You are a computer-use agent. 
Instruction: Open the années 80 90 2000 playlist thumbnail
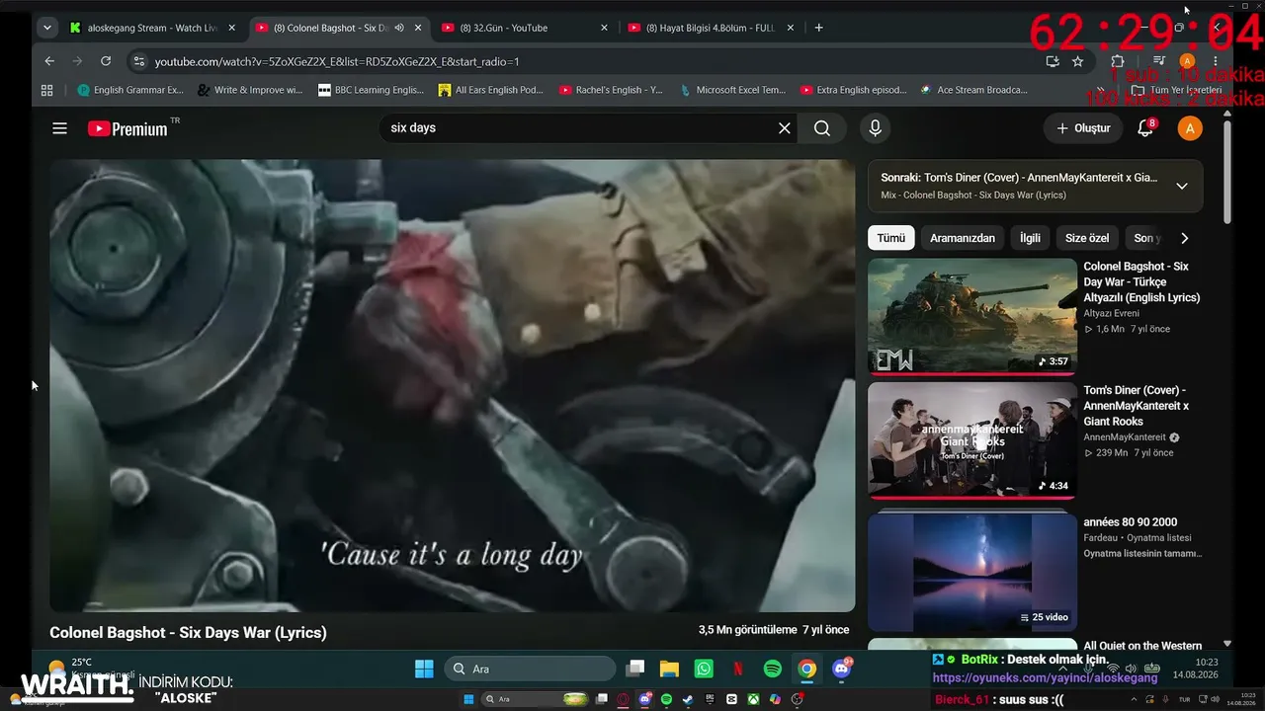[972, 571]
